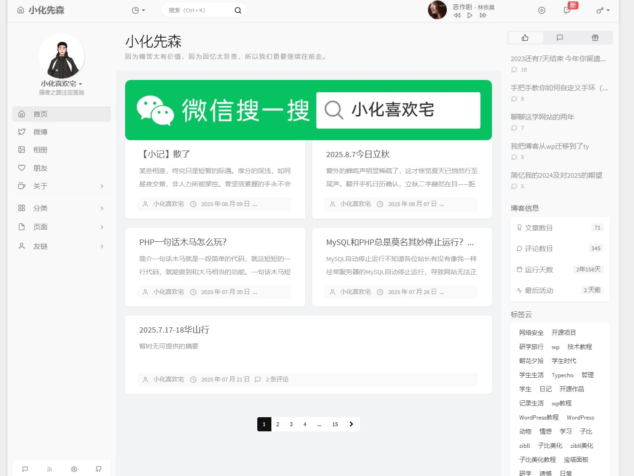Skip to the next song in music player
The width and height of the screenshot is (634, 476).
tap(483, 15)
